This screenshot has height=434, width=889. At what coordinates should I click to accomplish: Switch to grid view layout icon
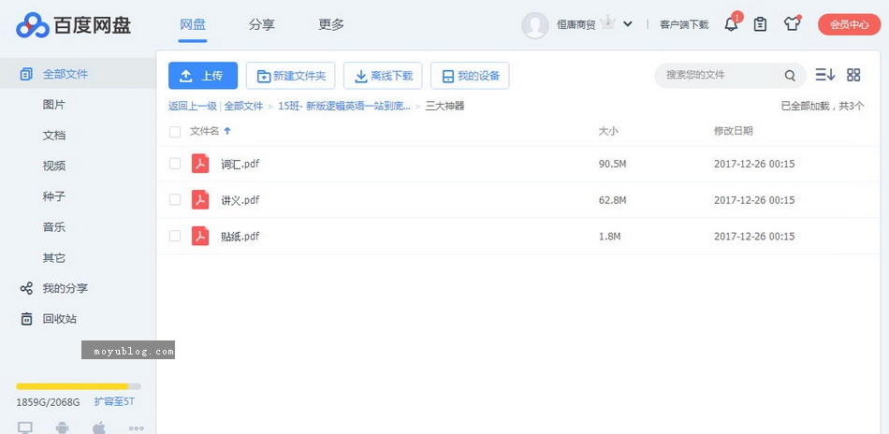point(853,75)
